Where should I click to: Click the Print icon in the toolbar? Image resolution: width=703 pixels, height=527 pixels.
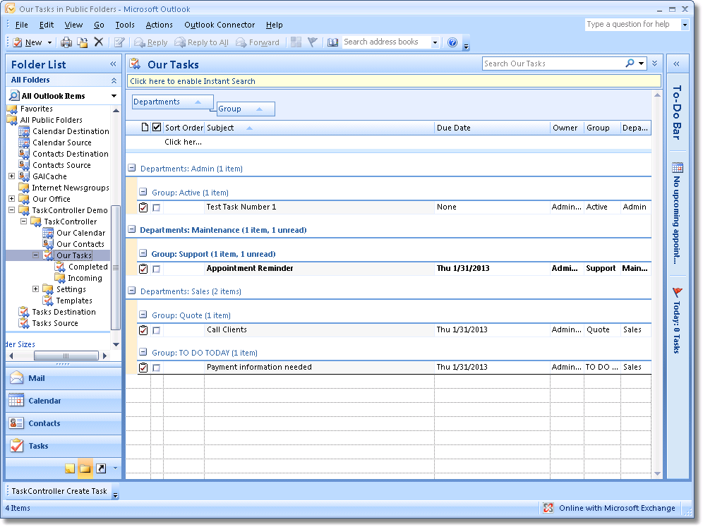tap(66, 42)
